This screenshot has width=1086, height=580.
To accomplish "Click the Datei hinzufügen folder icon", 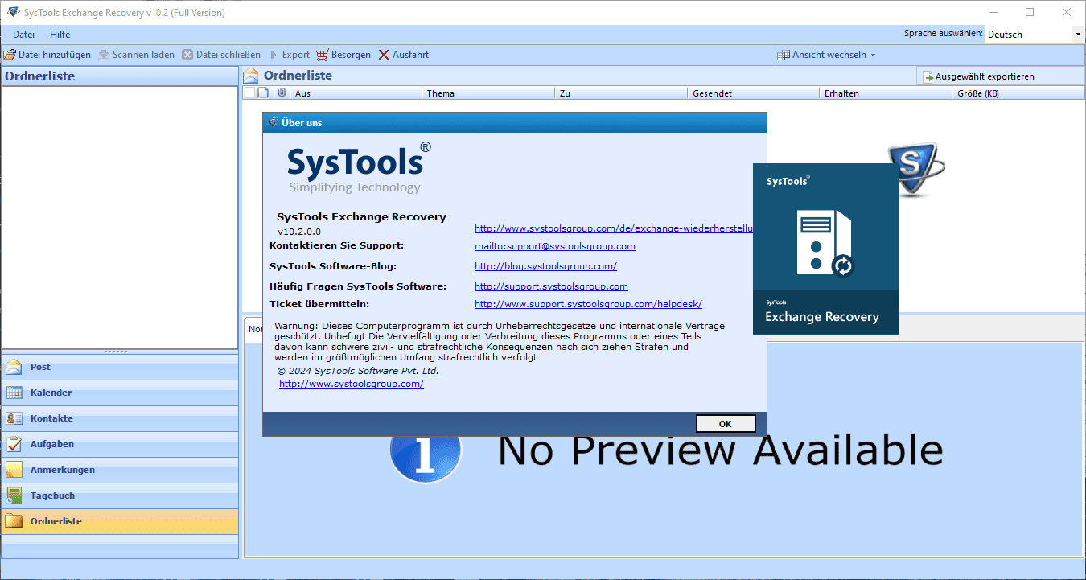I will pos(10,55).
